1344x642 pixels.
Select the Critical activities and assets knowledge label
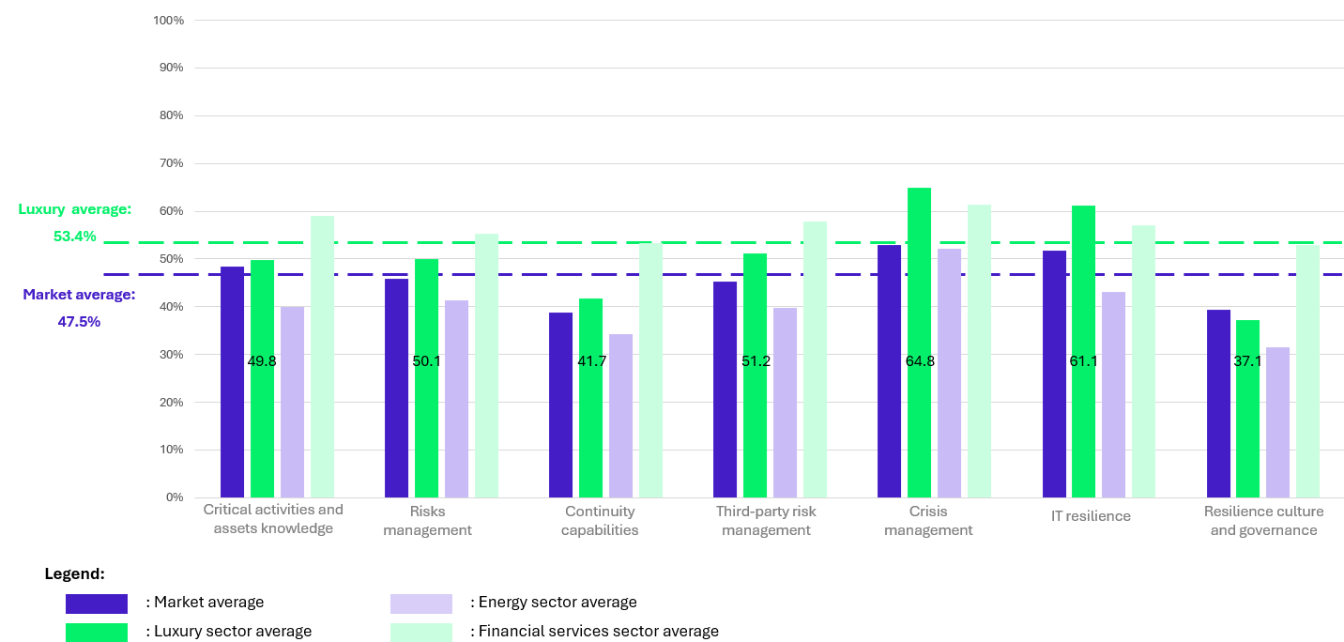point(273,519)
